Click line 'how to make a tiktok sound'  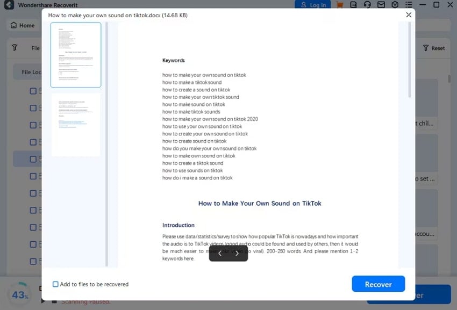(x=192, y=82)
